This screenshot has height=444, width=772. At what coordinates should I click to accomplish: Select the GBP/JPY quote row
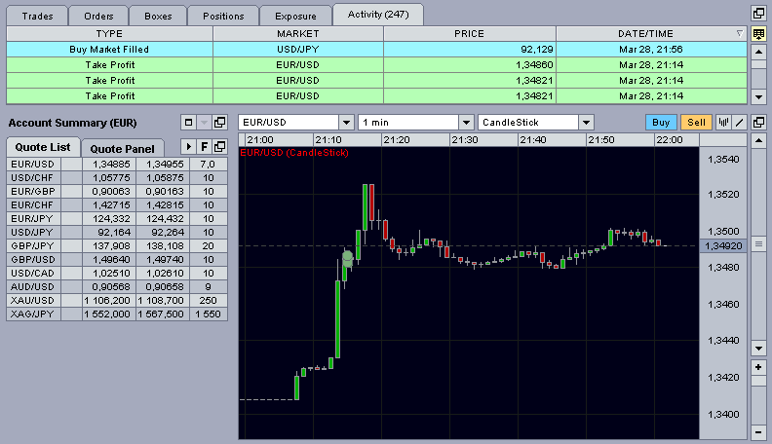pyautogui.click(x=117, y=245)
